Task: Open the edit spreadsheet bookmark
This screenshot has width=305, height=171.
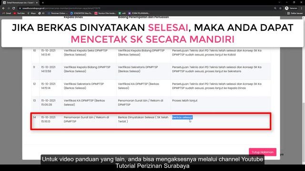Action: click(x=122, y=13)
